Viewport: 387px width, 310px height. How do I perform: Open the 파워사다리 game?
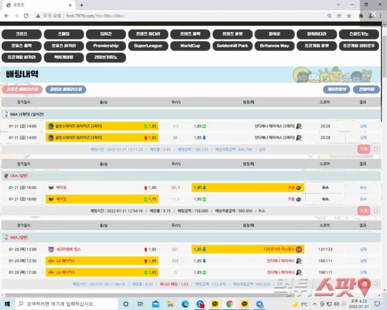point(317,34)
